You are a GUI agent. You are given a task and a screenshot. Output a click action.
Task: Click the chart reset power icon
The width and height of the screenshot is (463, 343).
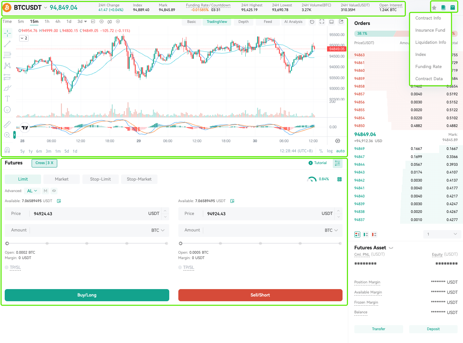[x=312, y=22]
